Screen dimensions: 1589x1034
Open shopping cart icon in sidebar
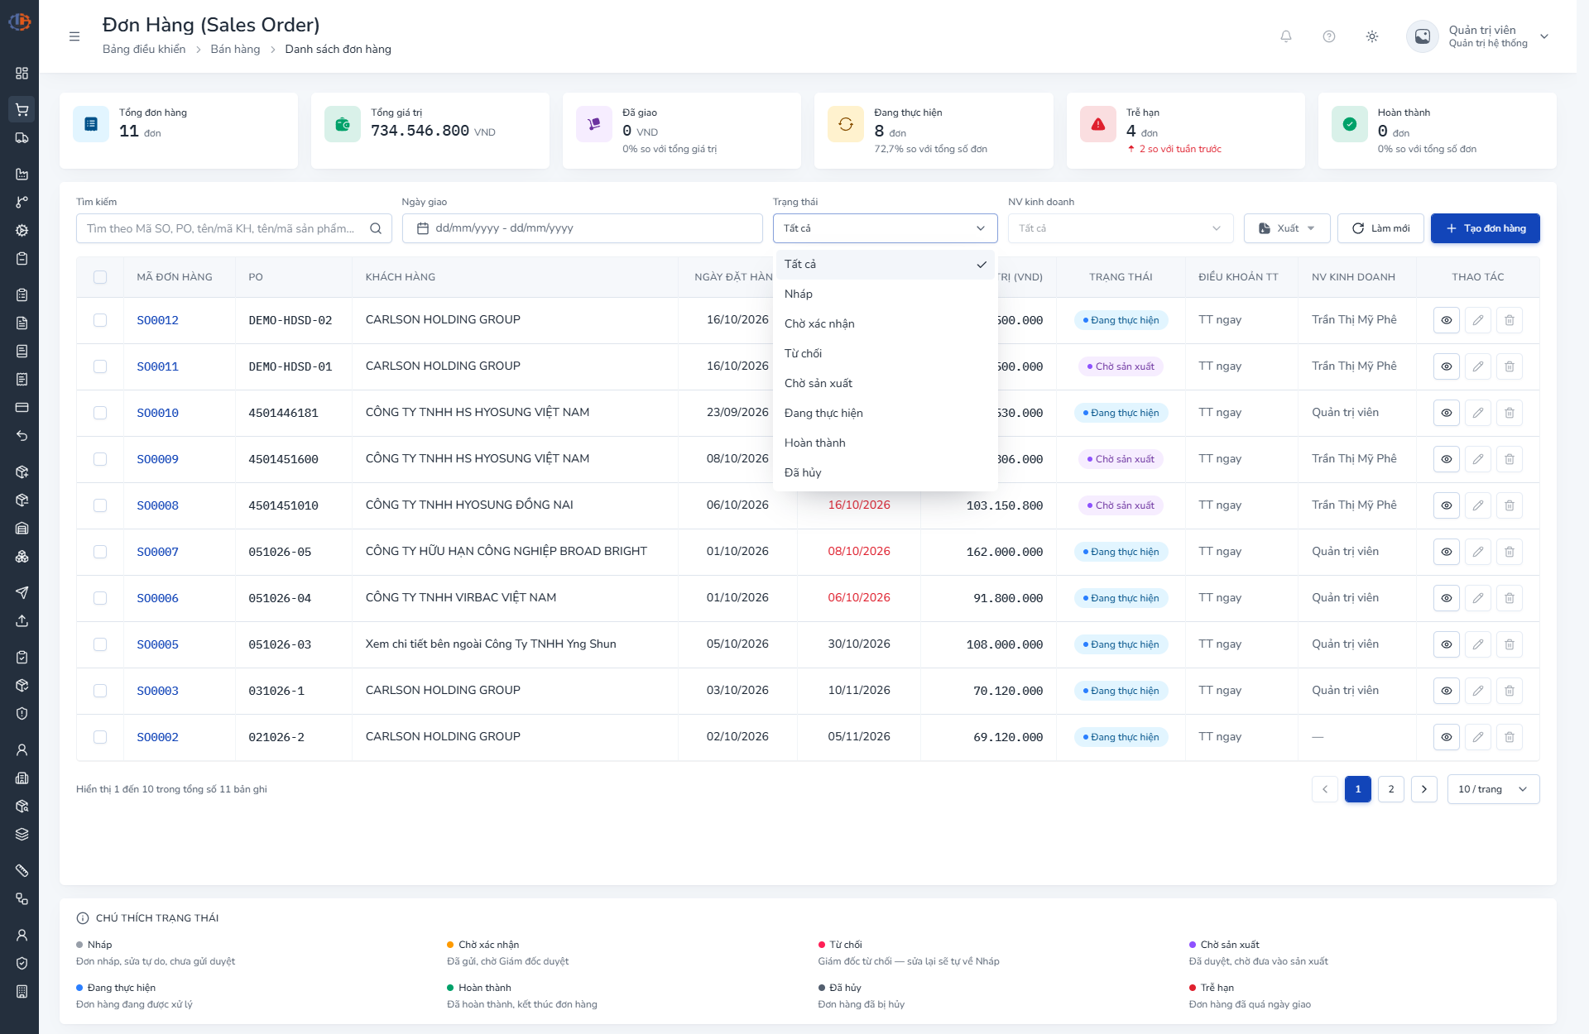[22, 109]
